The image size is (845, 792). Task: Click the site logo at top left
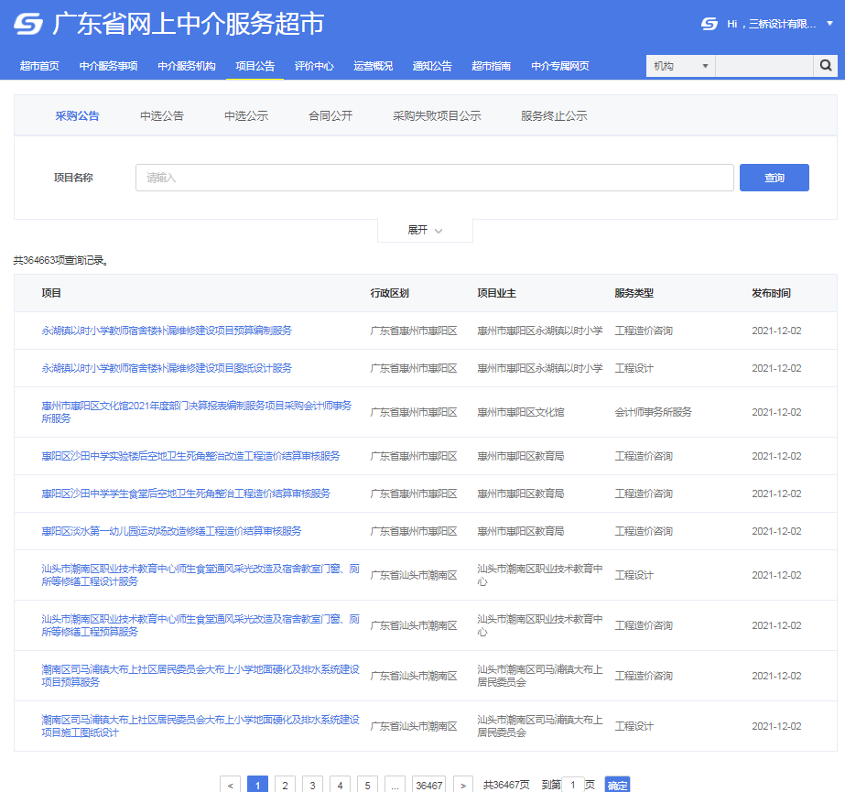tap(28, 24)
